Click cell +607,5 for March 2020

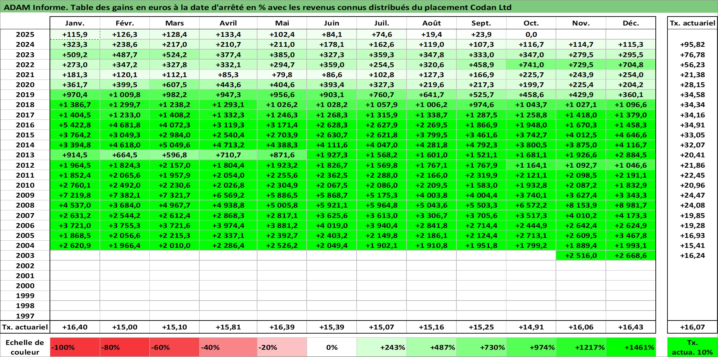coord(175,85)
